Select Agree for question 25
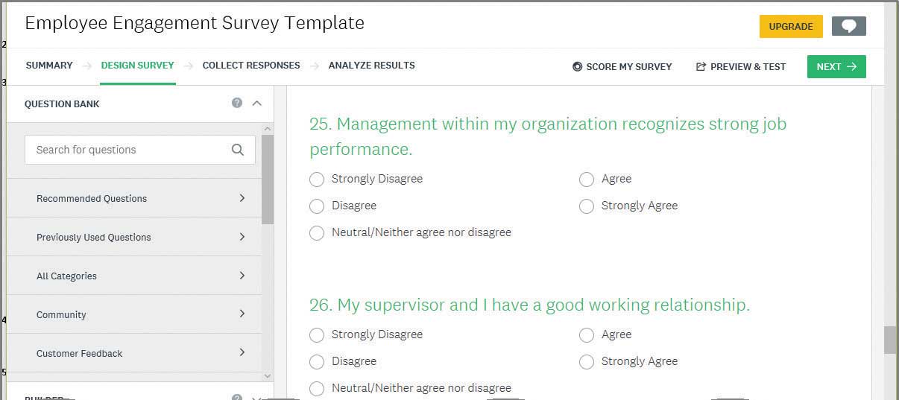The height and width of the screenshot is (400, 899). click(x=587, y=180)
